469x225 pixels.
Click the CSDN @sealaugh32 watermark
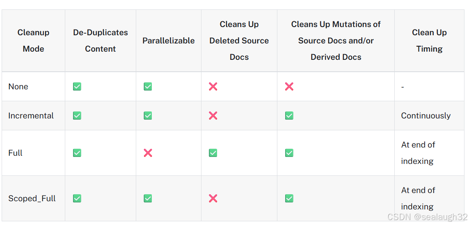(x=427, y=217)
